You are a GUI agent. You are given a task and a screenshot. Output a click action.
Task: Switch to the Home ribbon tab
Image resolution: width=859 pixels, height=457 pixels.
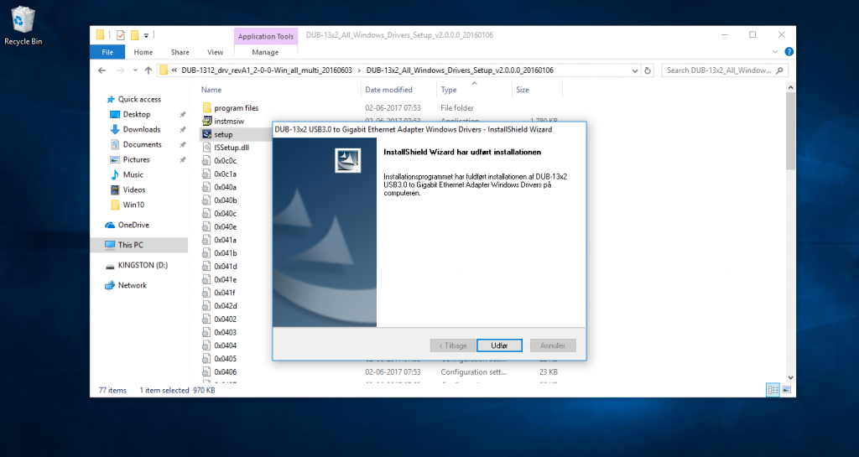[143, 52]
